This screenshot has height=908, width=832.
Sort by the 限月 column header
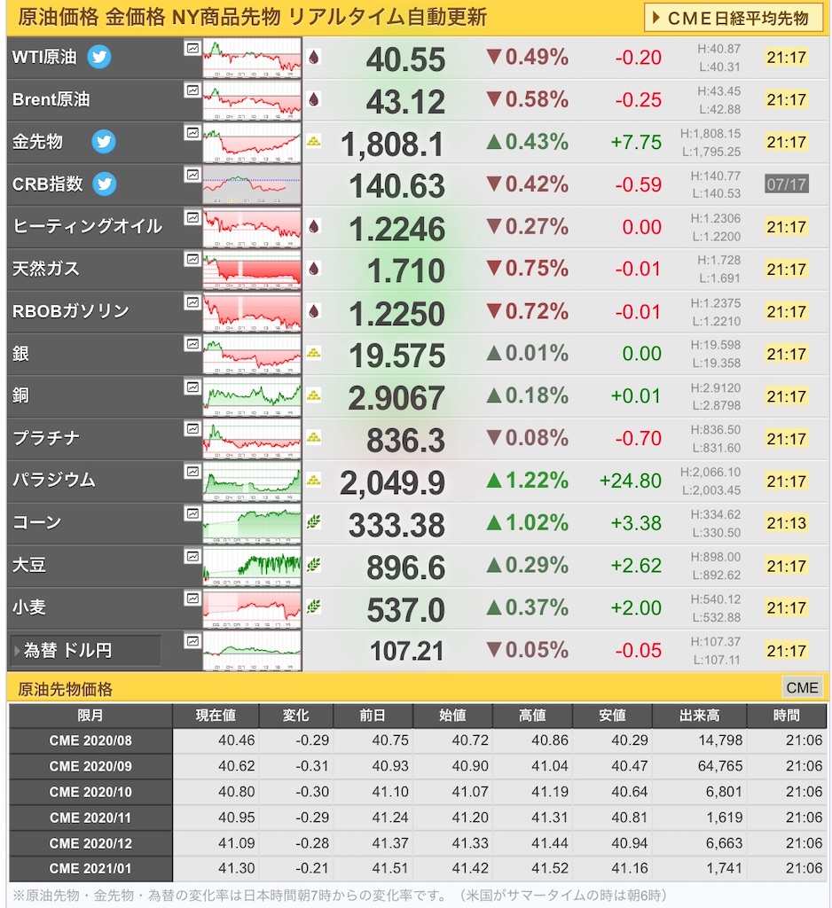coord(90,716)
